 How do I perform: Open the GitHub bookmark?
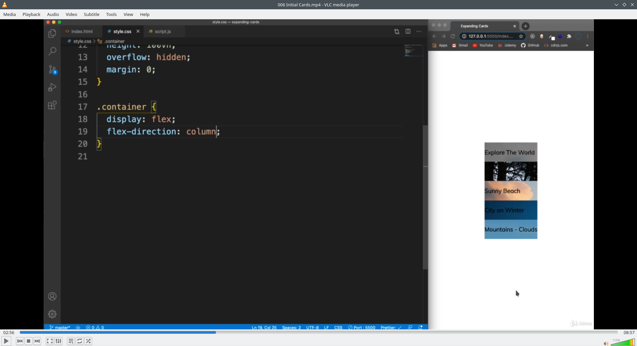(x=530, y=45)
